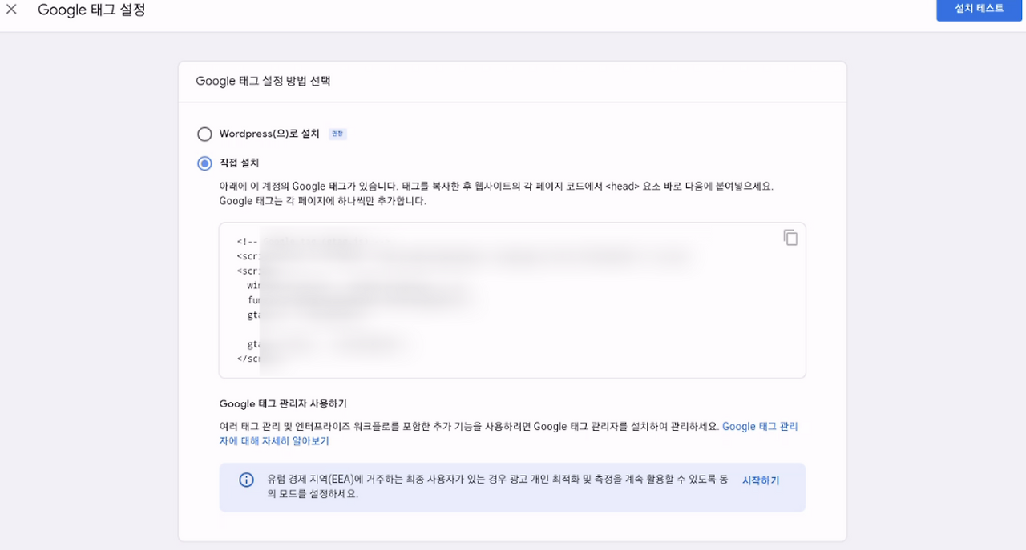Select the circular info symbol in the blue banner
Image resolution: width=1026 pixels, height=550 pixels.
pyautogui.click(x=246, y=480)
